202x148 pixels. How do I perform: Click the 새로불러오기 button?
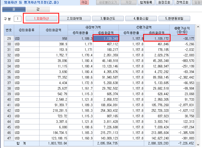(108, 2)
